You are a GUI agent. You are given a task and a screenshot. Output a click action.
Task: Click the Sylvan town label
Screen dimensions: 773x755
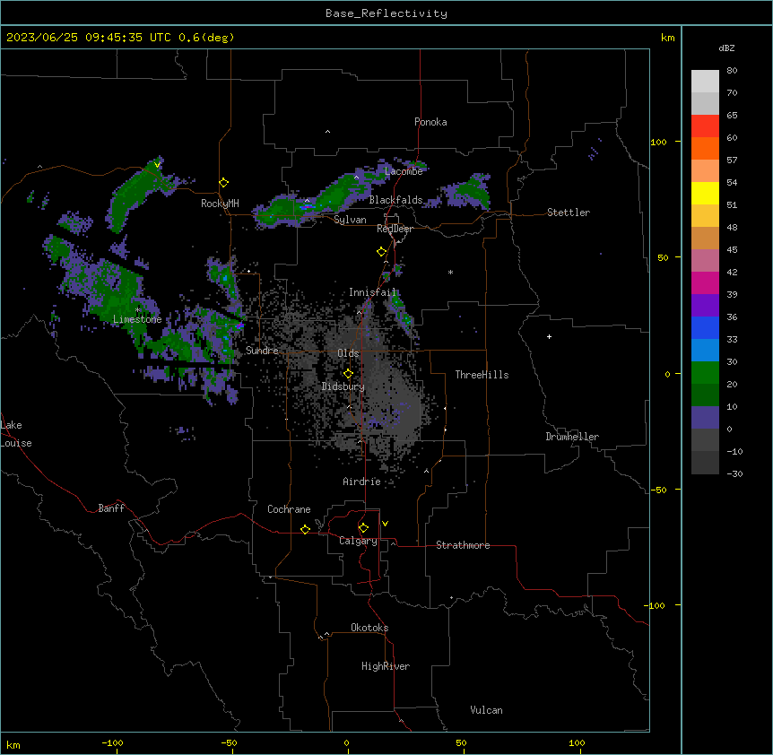pyautogui.click(x=350, y=220)
